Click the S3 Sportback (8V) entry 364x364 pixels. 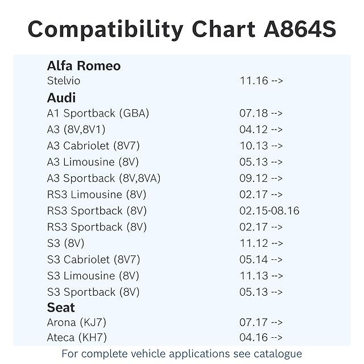93,292
